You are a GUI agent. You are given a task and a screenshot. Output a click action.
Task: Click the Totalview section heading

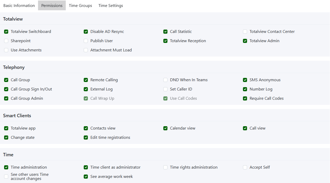13,19
